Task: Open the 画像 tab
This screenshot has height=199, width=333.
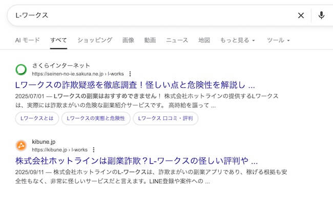Action: pyautogui.click(x=128, y=40)
